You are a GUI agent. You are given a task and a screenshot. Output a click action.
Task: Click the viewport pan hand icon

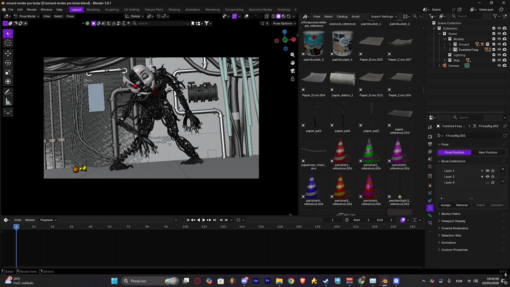[292, 63]
